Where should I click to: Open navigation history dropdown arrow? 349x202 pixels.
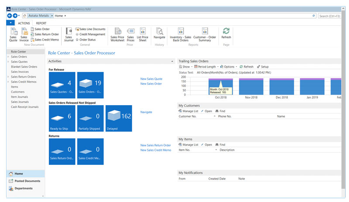point(19,16)
